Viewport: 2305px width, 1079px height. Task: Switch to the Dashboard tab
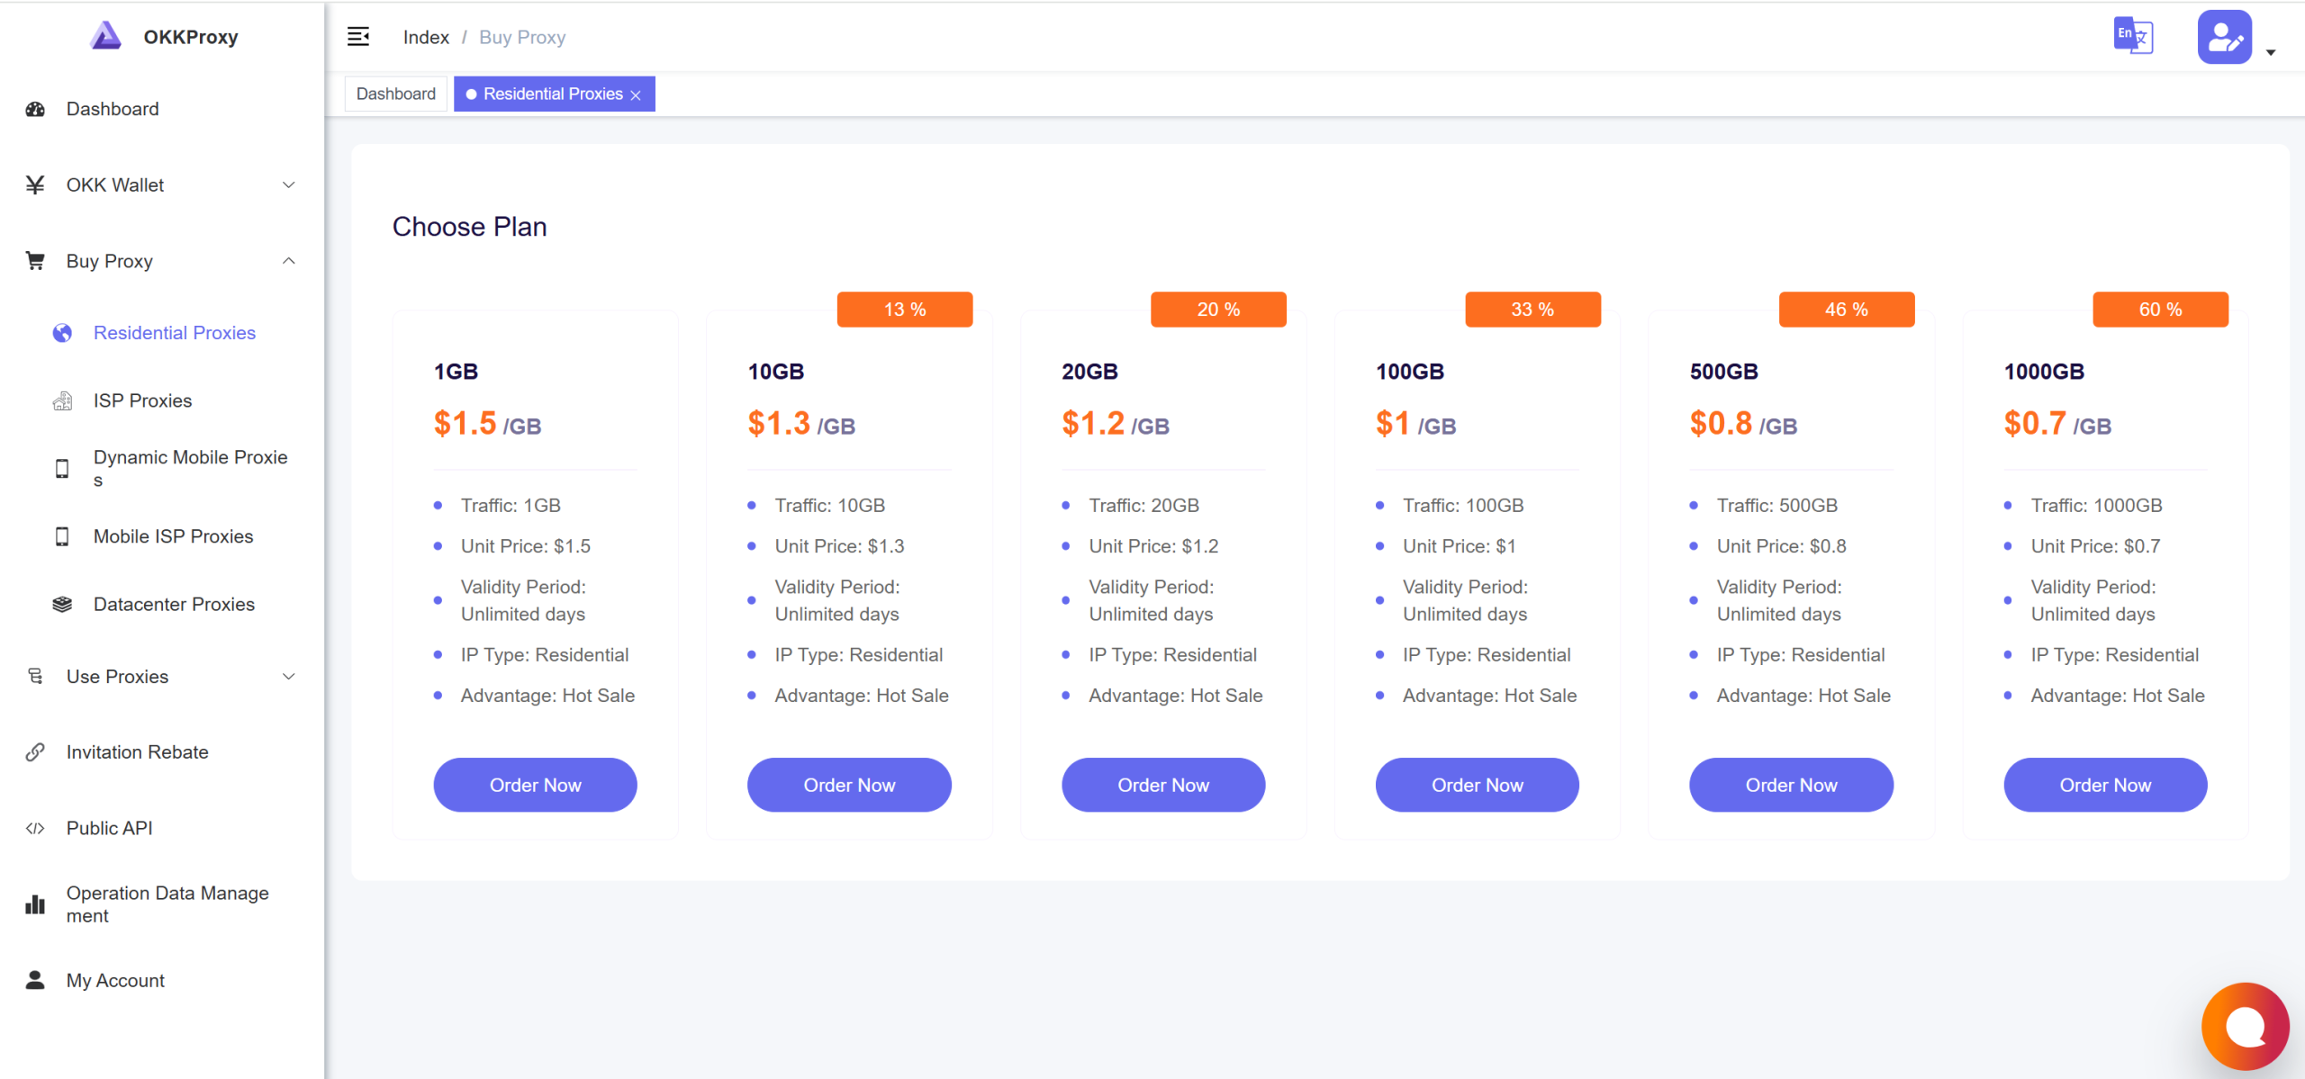pos(395,94)
